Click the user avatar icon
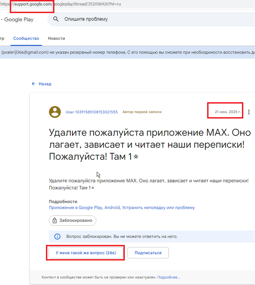The height and width of the screenshot is (285, 255). coord(55,112)
